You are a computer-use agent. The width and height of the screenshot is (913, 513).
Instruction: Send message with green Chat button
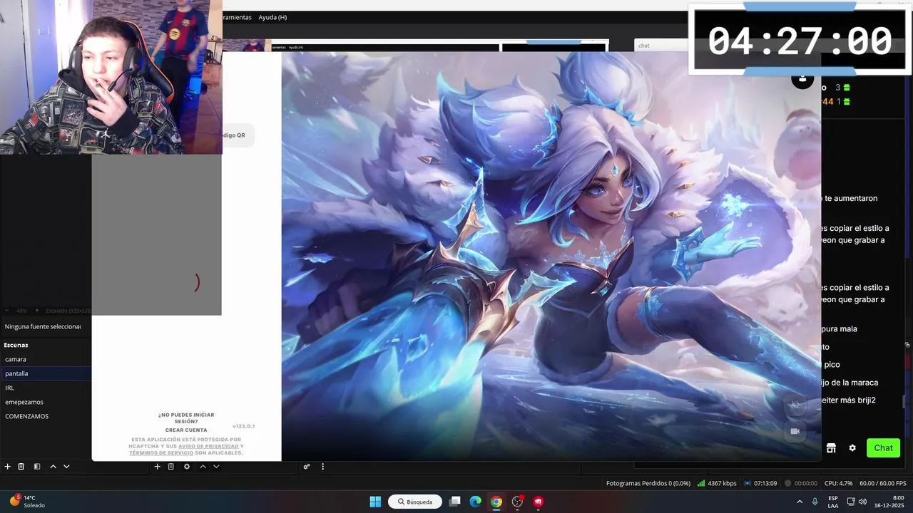[883, 448]
